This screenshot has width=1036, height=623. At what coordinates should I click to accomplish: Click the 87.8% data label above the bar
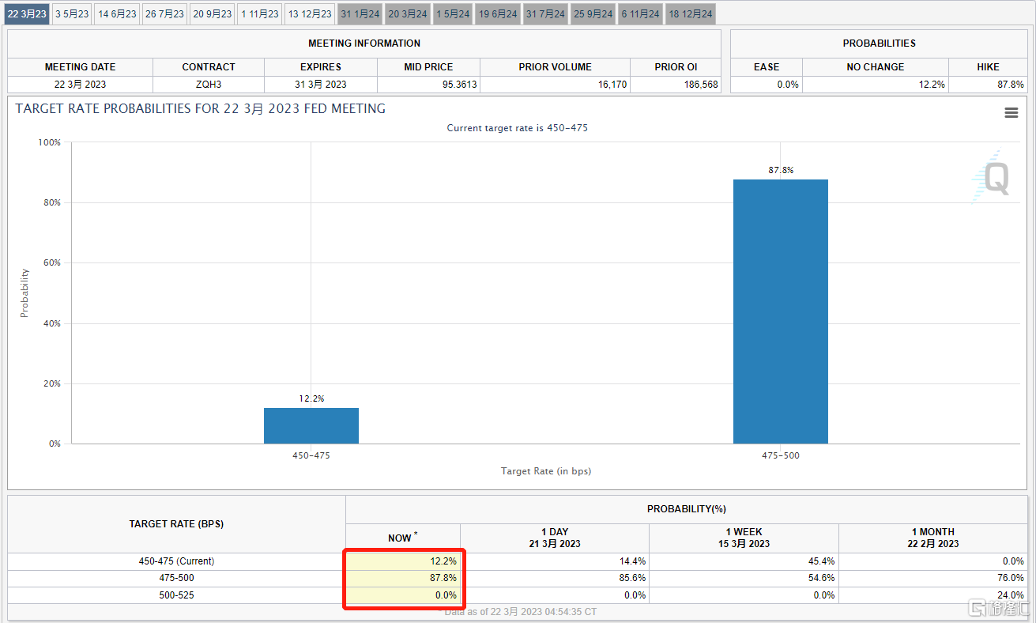(x=781, y=170)
